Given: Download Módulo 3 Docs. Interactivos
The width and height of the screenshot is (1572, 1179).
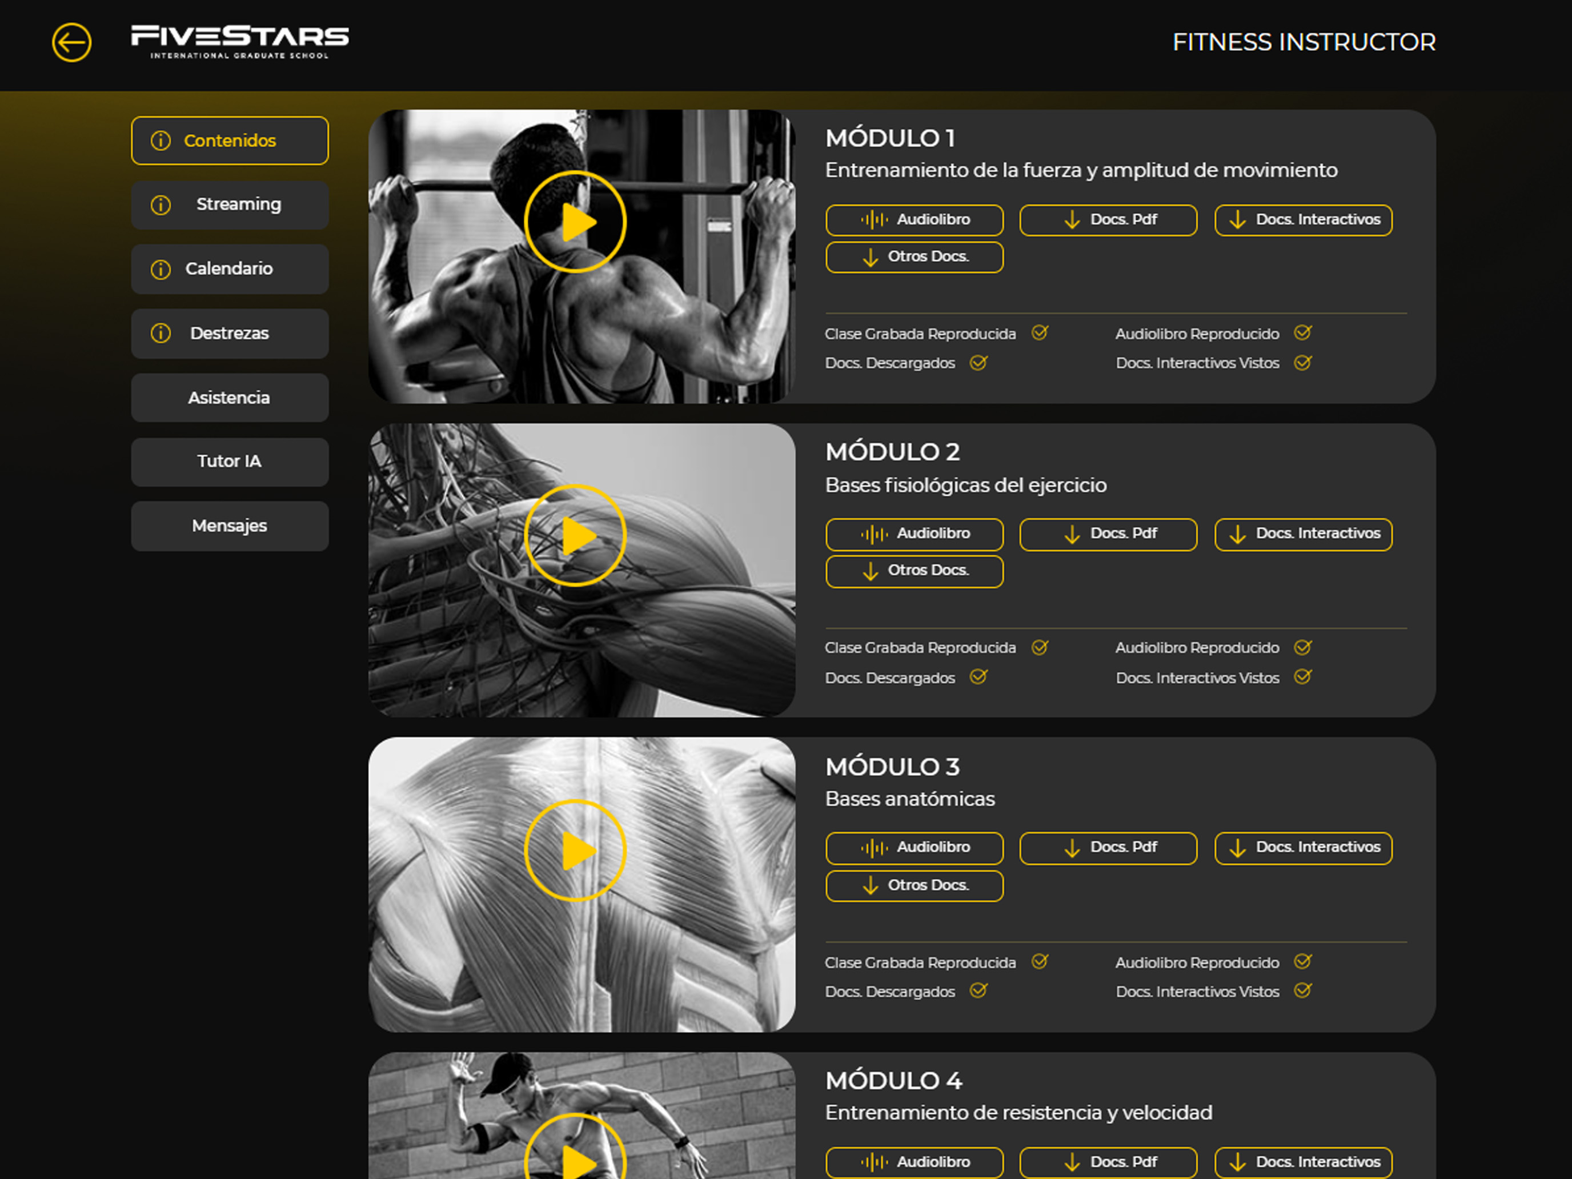Looking at the screenshot, I should click(1304, 848).
